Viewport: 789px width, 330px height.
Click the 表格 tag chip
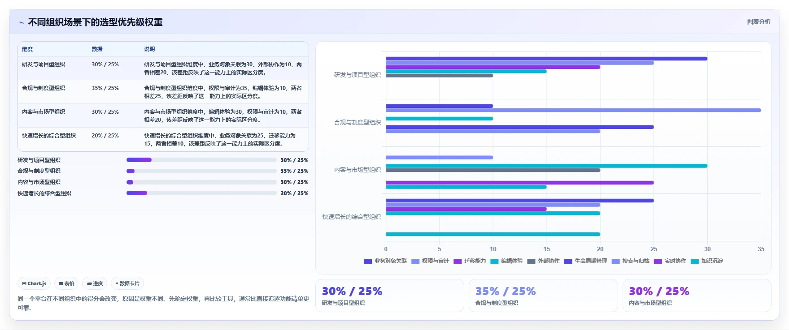tap(66, 283)
